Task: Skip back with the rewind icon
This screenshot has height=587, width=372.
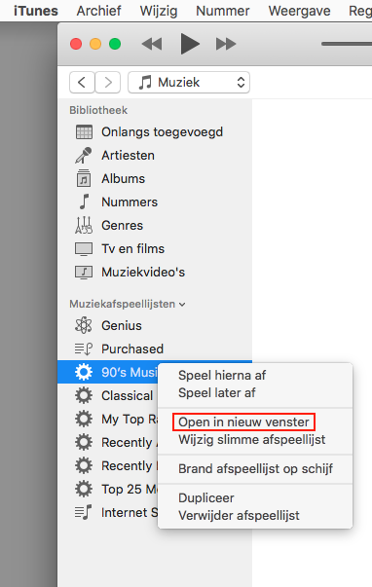Action: tap(152, 44)
